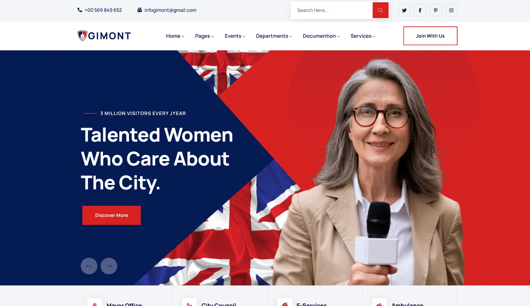Image resolution: width=530 pixels, height=306 pixels.
Task: Click the red search magnifier button
Action: point(380,10)
